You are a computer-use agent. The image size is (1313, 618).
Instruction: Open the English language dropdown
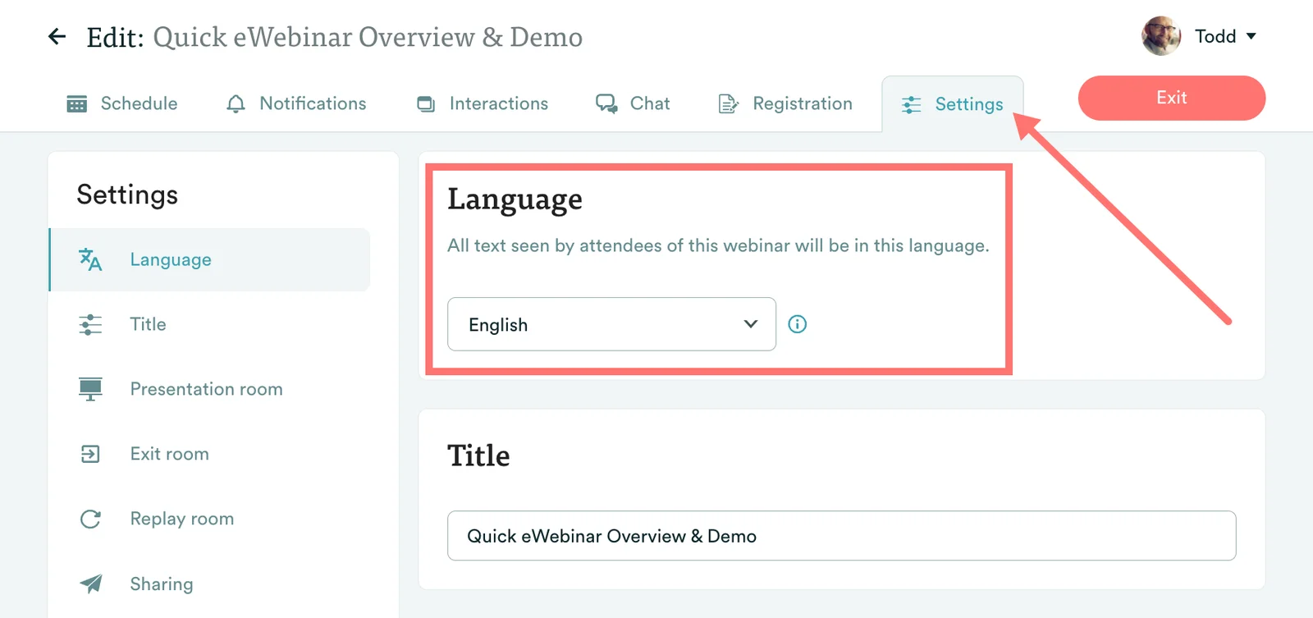[x=611, y=324]
